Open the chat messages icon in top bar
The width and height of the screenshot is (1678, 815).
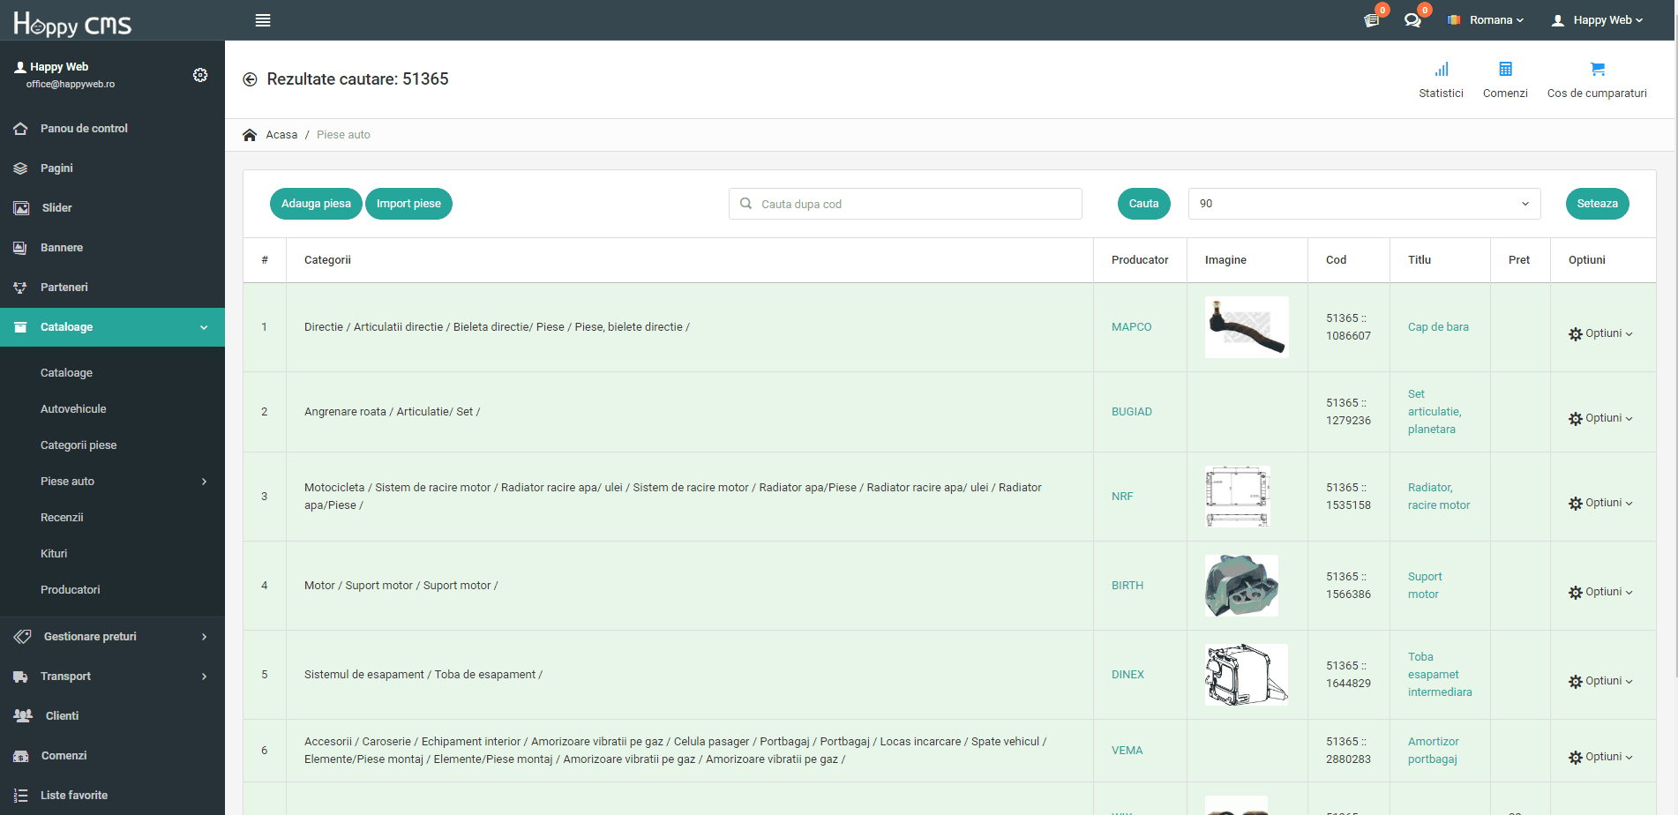click(x=1412, y=20)
